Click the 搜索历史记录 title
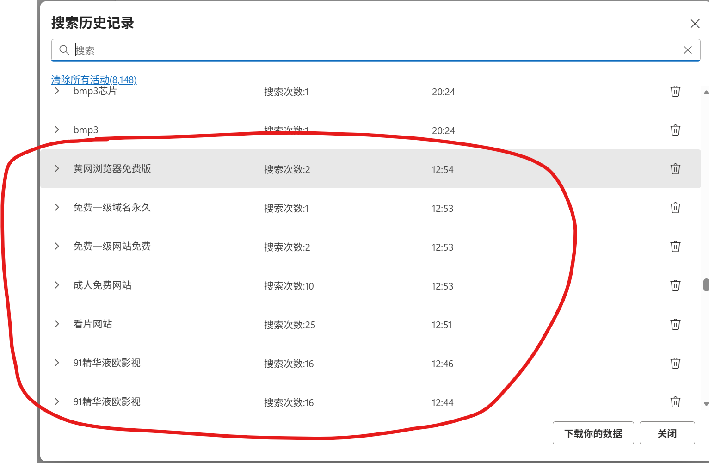Viewport: 709px width, 463px height. 92,23
